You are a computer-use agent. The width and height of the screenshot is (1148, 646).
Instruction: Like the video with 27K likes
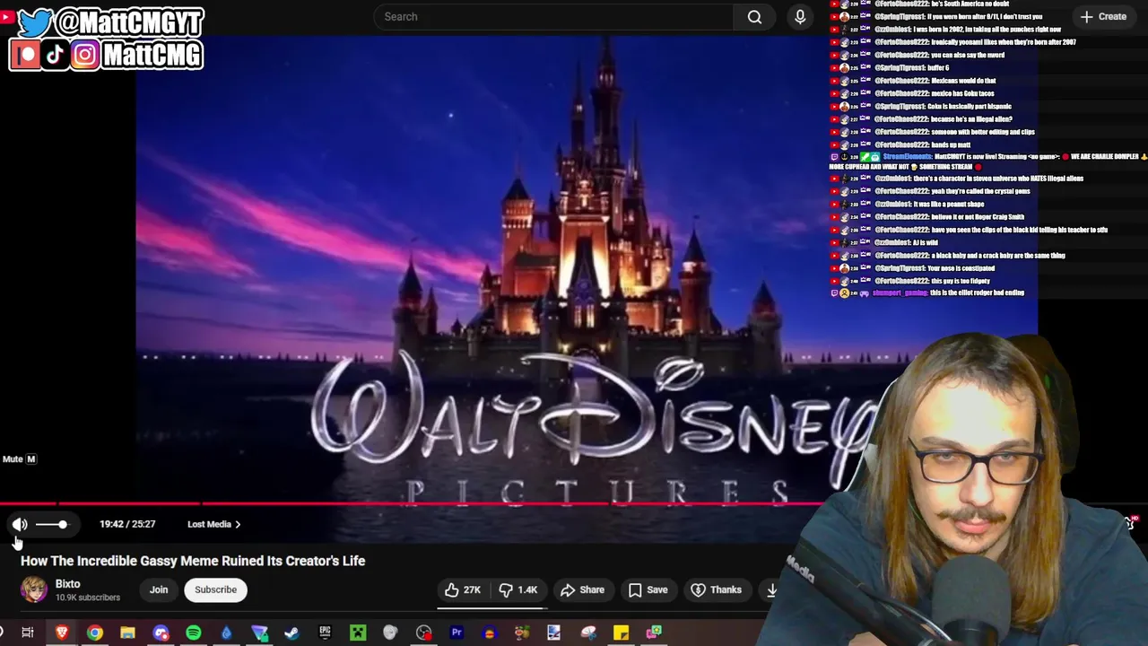[x=463, y=589]
